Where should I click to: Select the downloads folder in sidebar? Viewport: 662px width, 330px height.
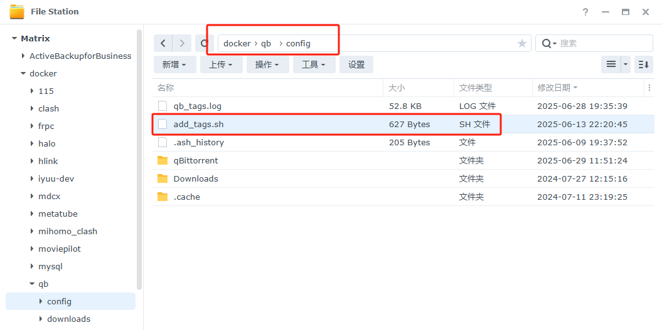click(x=68, y=319)
